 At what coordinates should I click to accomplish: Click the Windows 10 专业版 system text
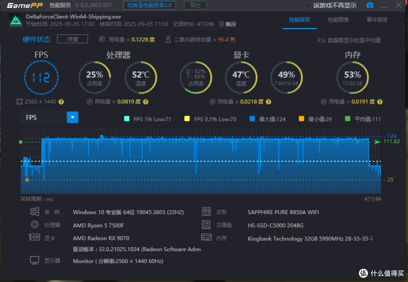click(x=128, y=212)
